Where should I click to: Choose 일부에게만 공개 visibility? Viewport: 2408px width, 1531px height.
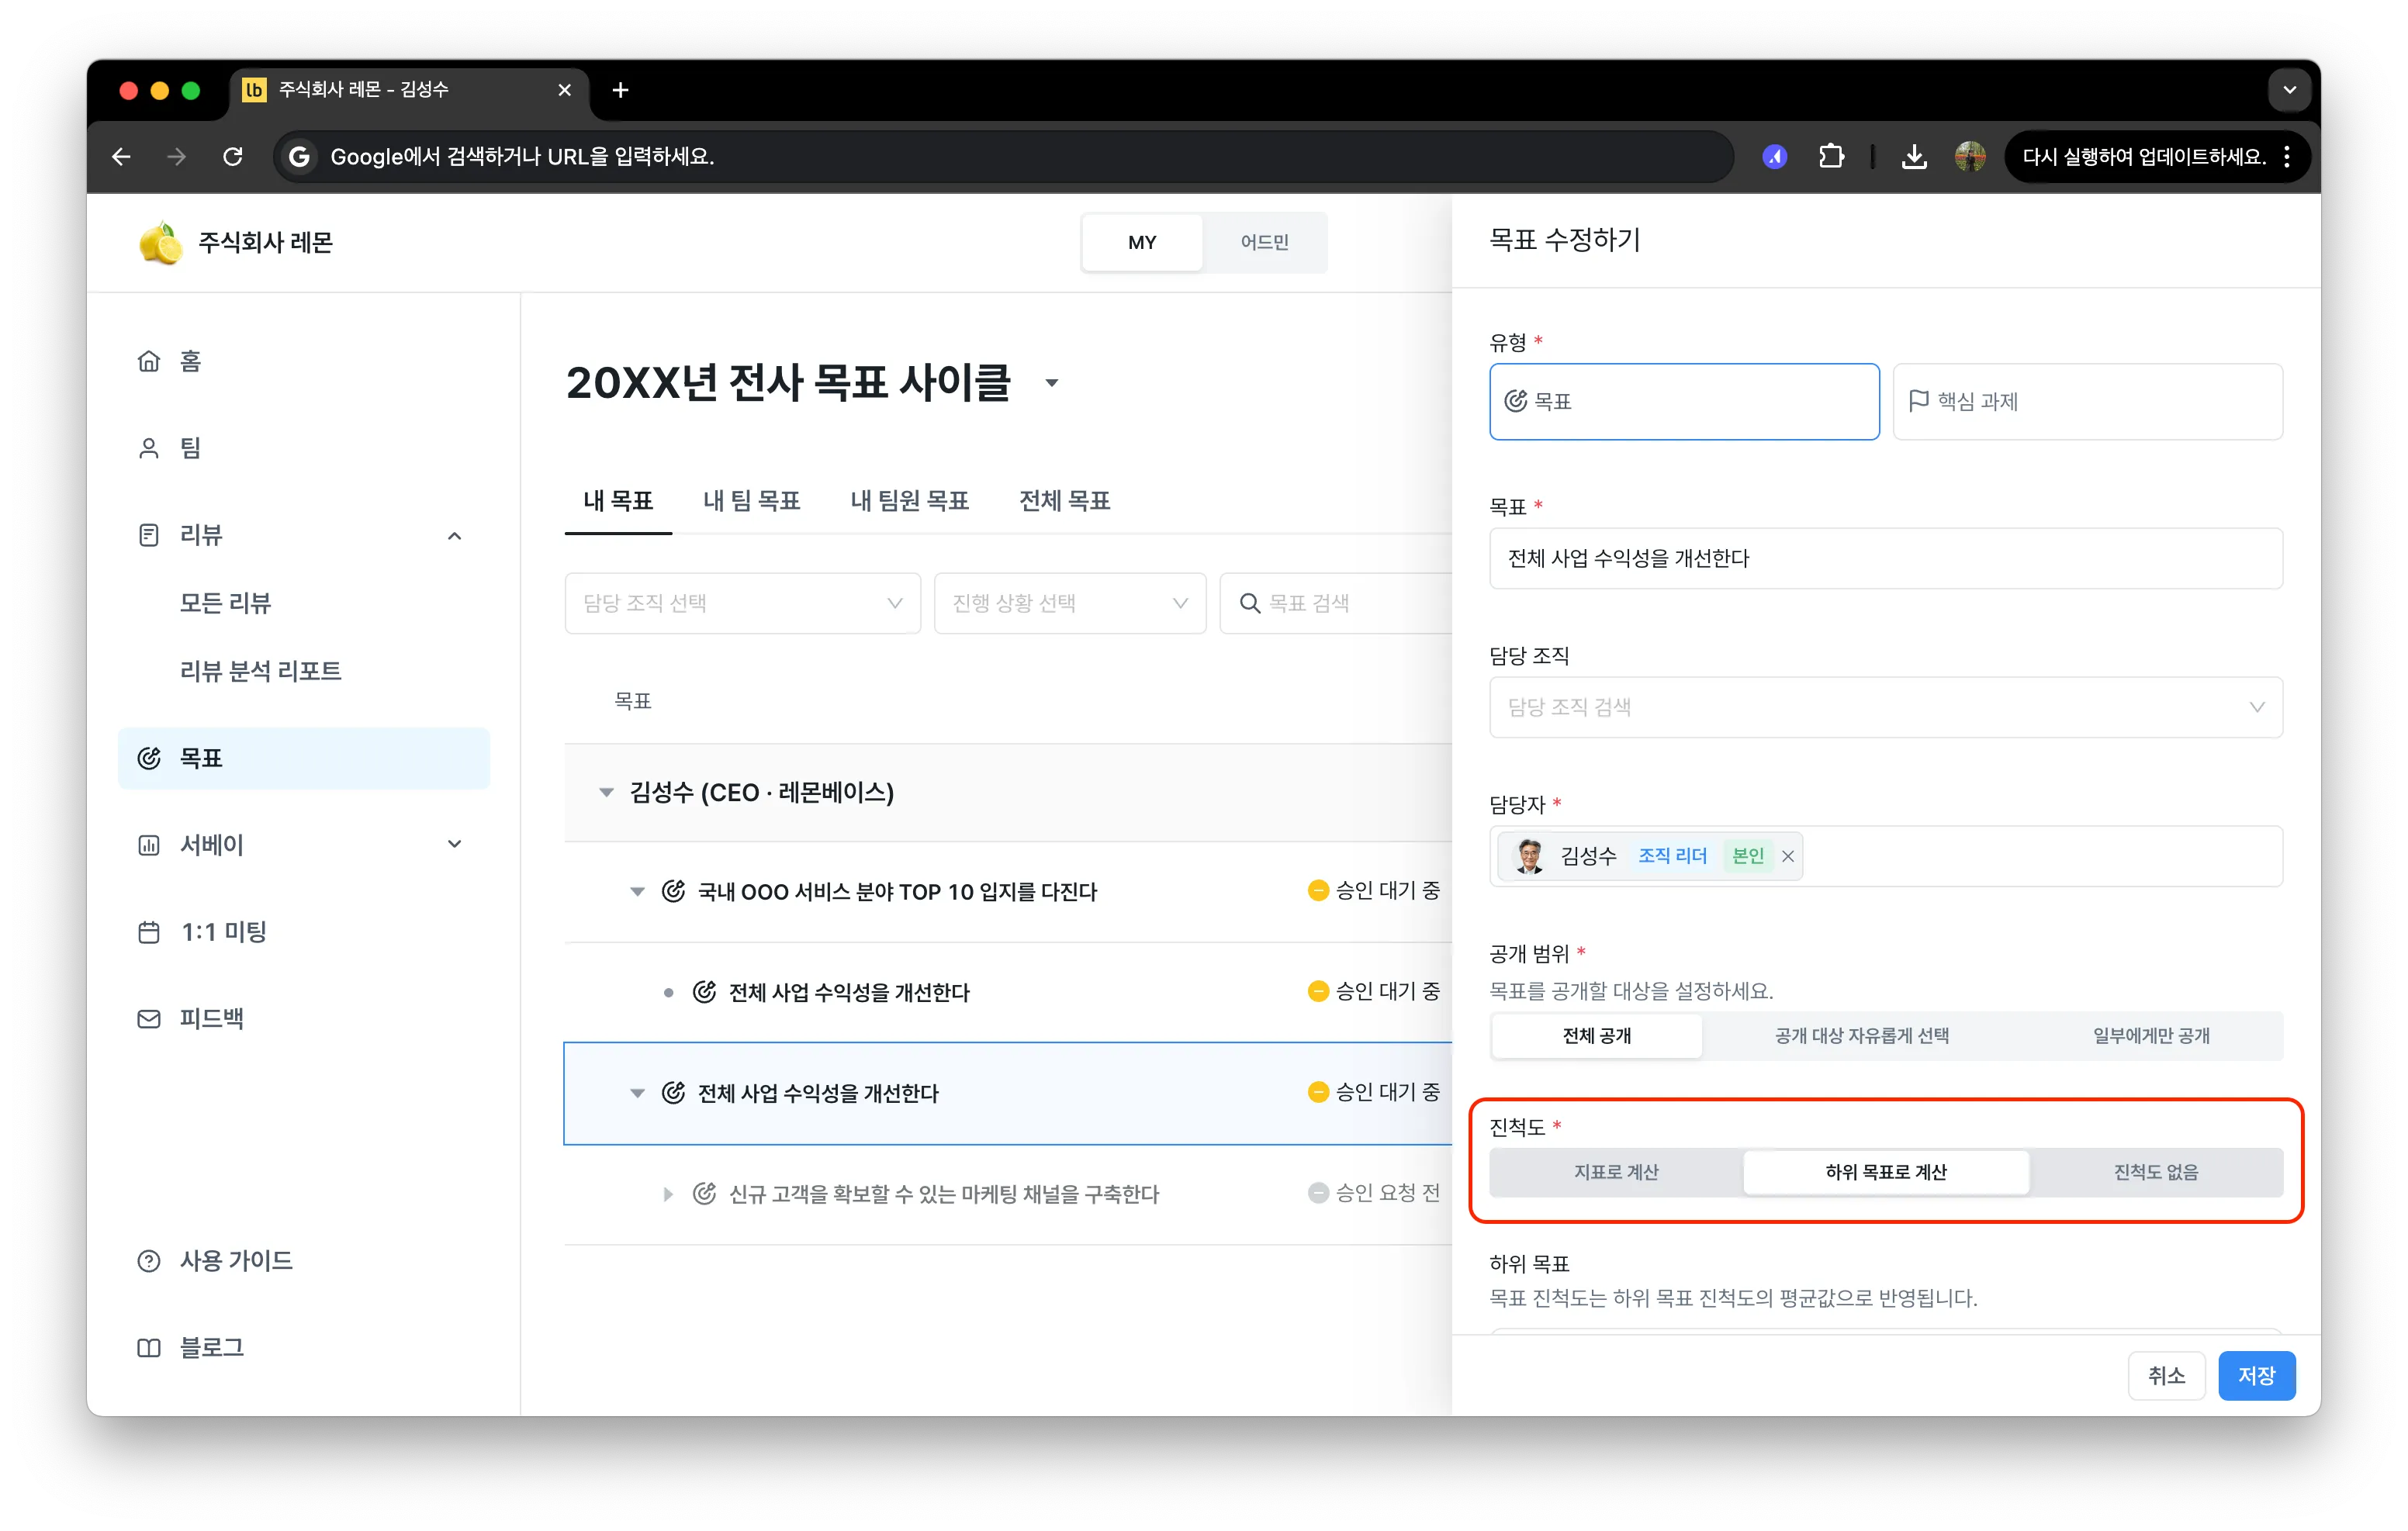click(2151, 1035)
